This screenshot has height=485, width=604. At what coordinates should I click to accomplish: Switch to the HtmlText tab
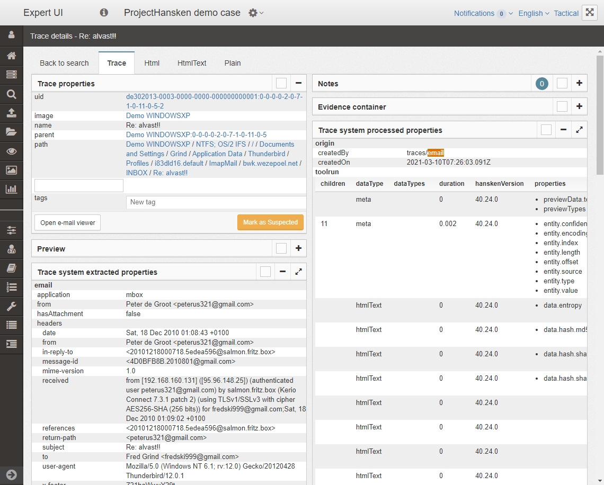click(192, 63)
